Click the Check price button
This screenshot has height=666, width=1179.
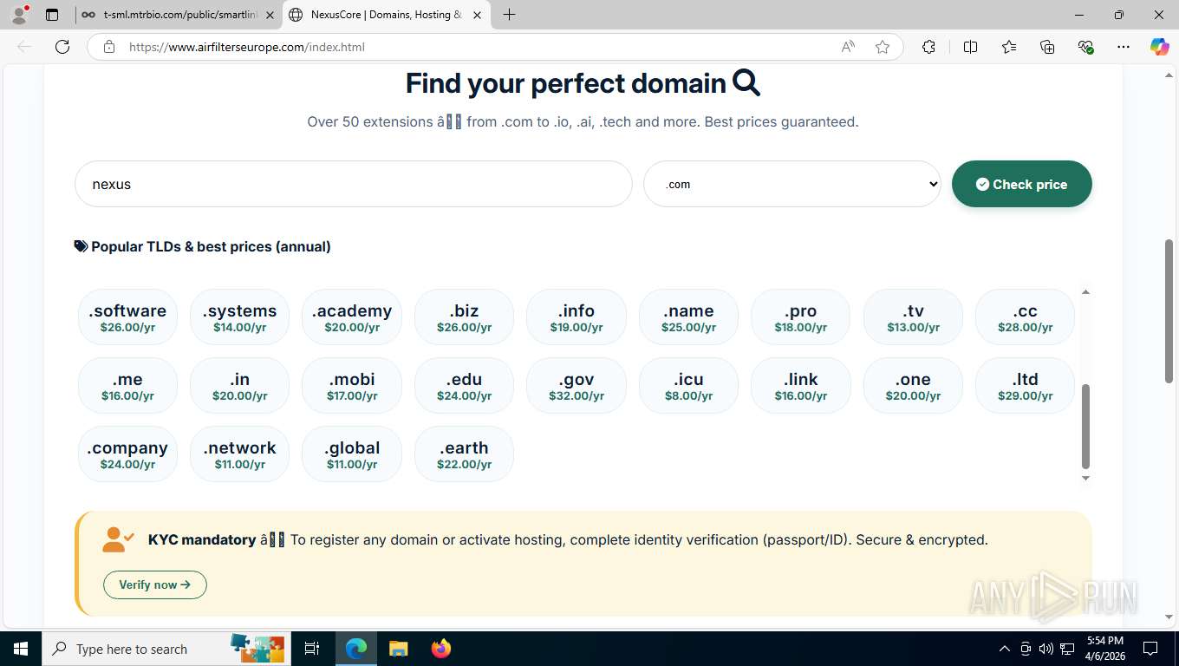1021,184
